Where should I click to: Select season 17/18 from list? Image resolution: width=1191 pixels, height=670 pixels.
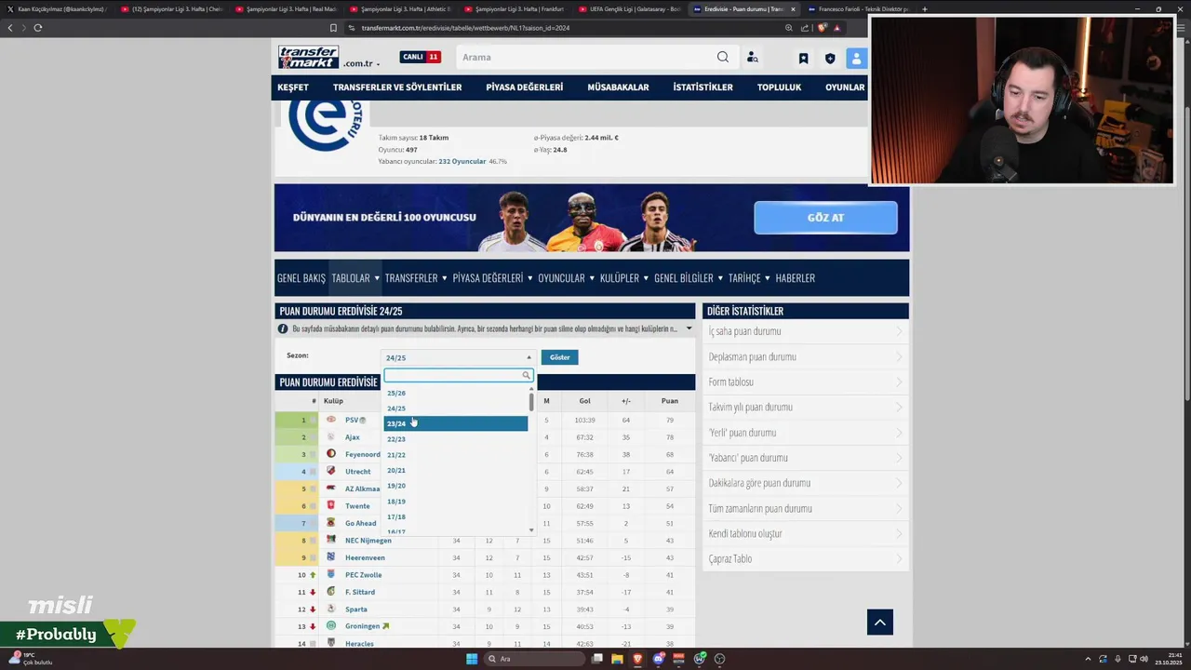pyautogui.click(x=455, y=516)
